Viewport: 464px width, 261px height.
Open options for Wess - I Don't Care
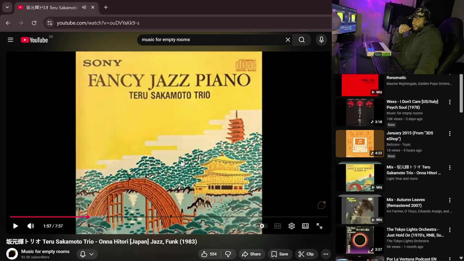pyautogui.click(x=450, y=102)
